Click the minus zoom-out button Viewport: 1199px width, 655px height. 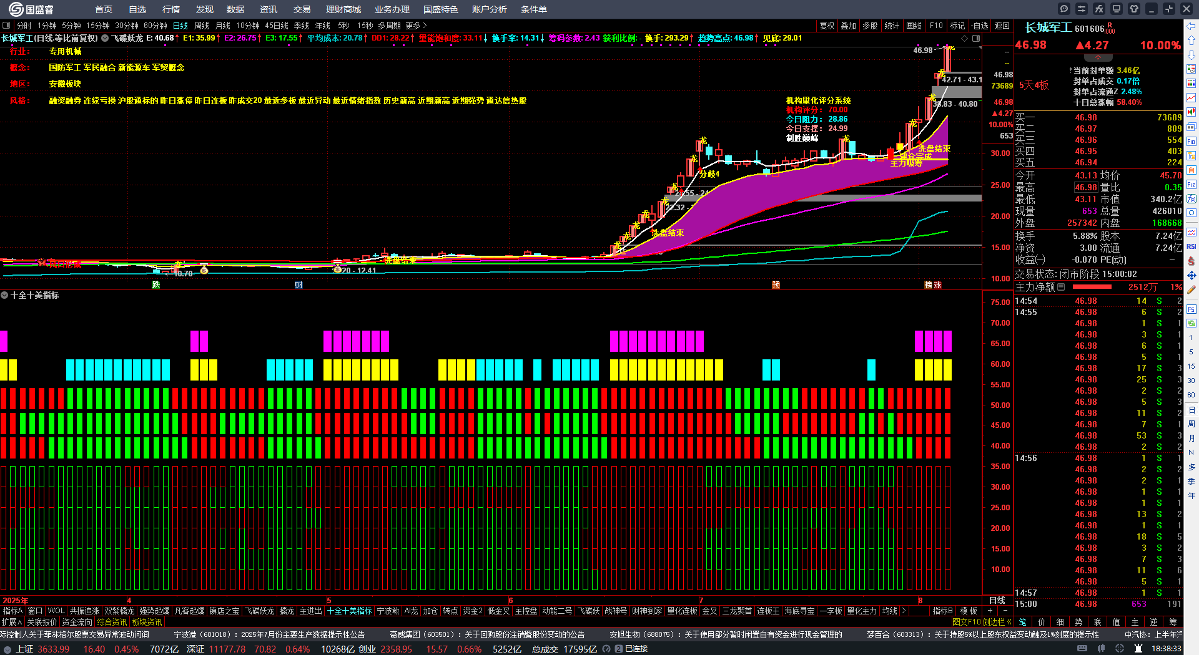point(1004,611)
